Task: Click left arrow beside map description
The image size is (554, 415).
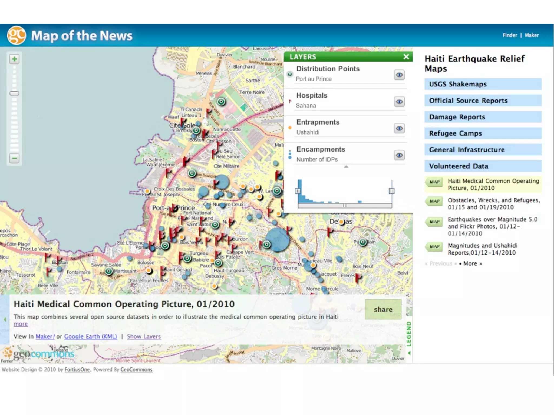Action: point(5,320)
